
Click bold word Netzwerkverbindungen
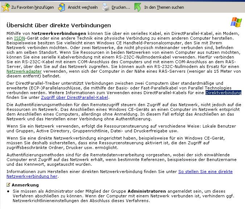(59, 33)
